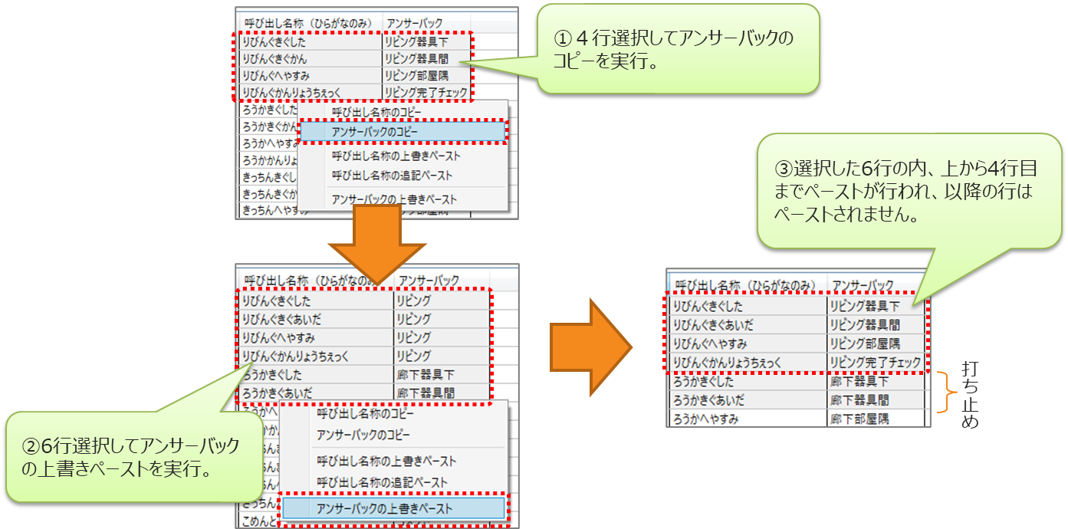The width and height of the screenshot is (1068, 529).
Task: Choose 呼び出し名称の上書きペースト in the upper context menu
Action: [396, 156]
